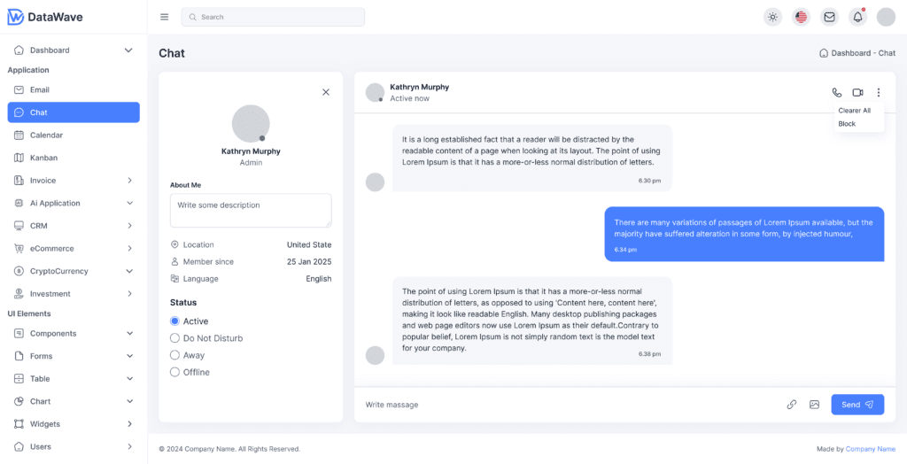Viewport: 907px width, 464px height.
Task: Collapse sidebar with hamburger menu icon
Action: (x=164, y=17)
